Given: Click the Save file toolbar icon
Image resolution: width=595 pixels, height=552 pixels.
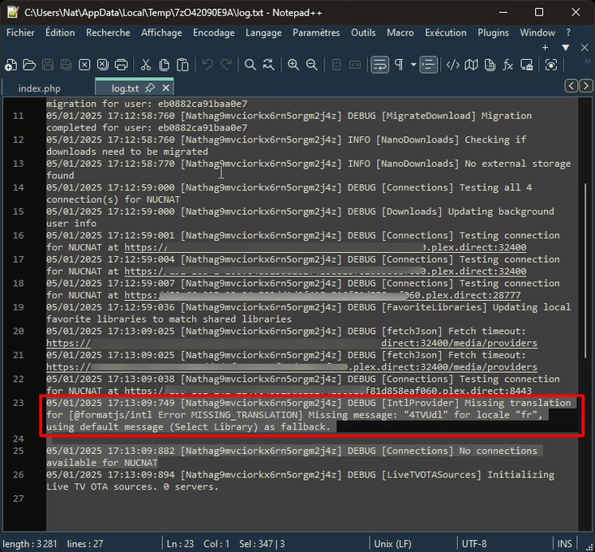Looking at the screenshot, I should (48, 65).
